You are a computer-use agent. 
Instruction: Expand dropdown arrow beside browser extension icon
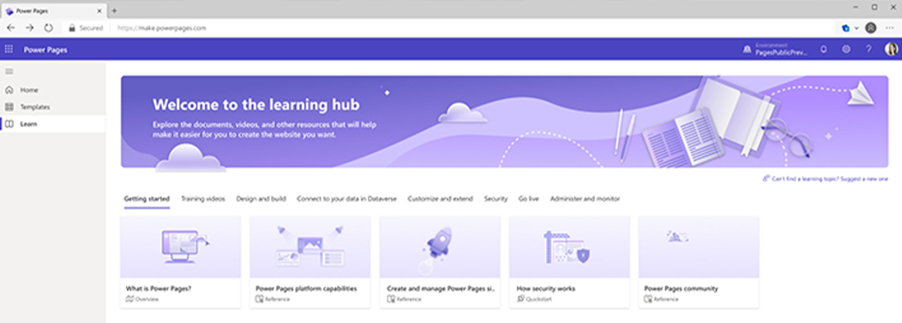pos(857,28)
